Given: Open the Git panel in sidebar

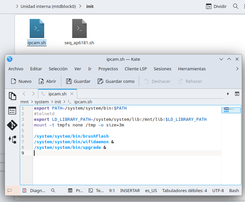Looking at the screenshot, I should click(x=12, y=125).
